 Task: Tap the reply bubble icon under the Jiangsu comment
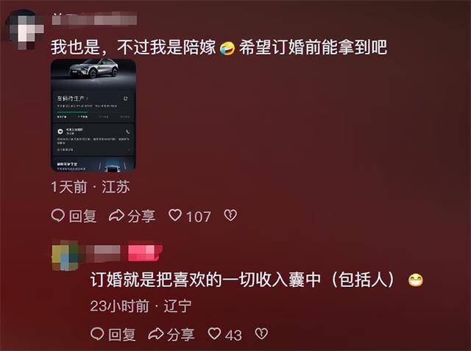[58, 216]
